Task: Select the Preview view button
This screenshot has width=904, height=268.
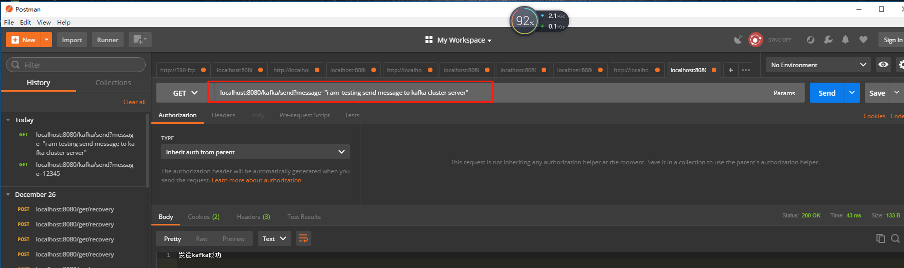Action: pos(234,239)
